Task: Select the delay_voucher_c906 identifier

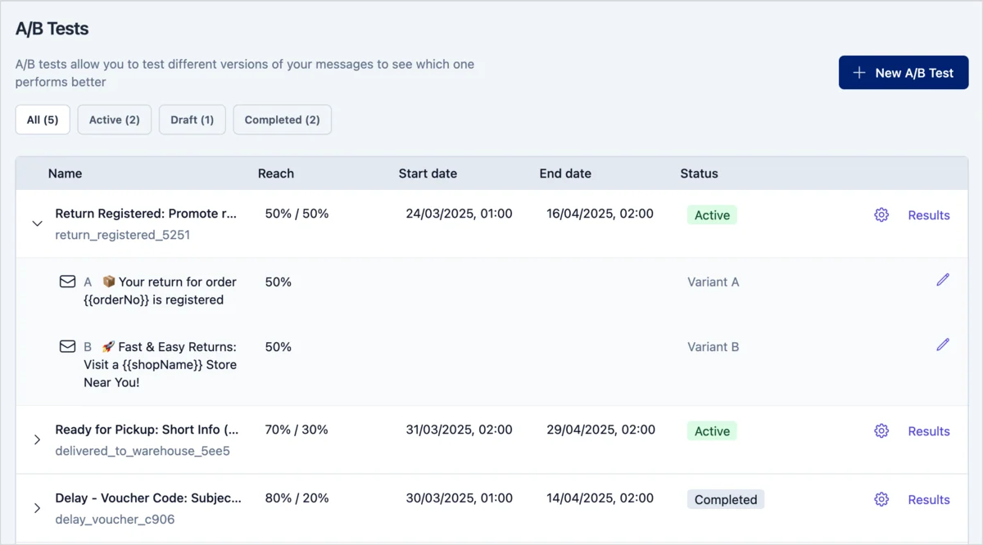Action: (x=115, y=519)
